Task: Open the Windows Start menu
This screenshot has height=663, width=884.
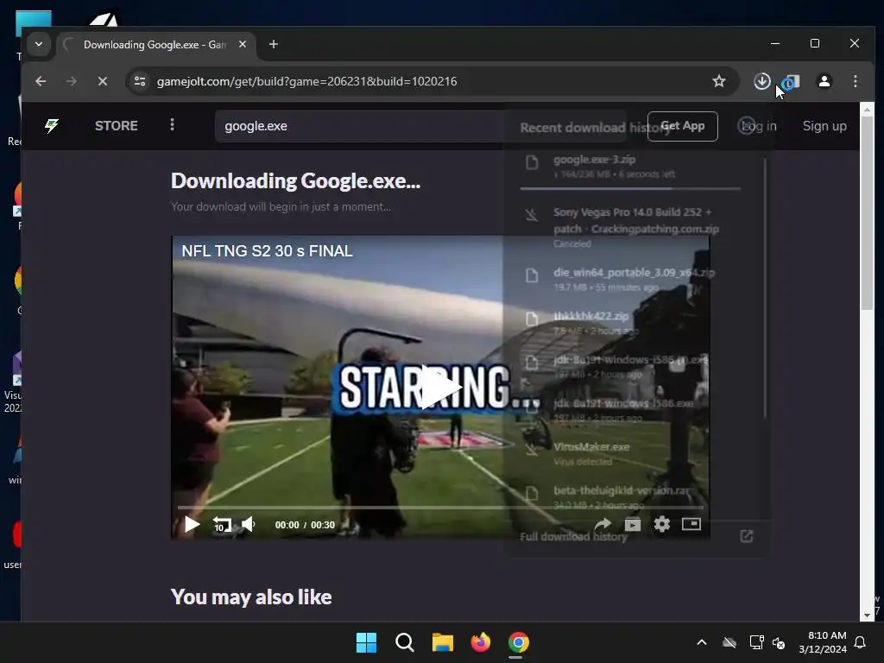Action: 366,642
